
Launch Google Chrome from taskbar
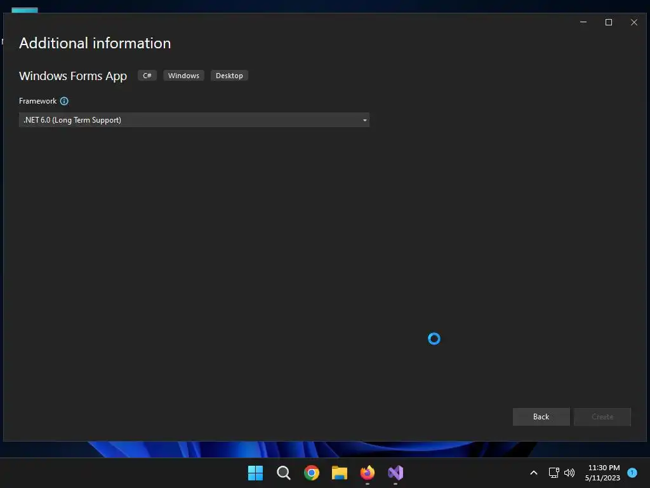click(311, 473)
